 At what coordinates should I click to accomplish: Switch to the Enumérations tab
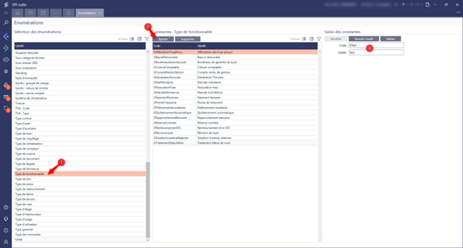pos(87,13)
